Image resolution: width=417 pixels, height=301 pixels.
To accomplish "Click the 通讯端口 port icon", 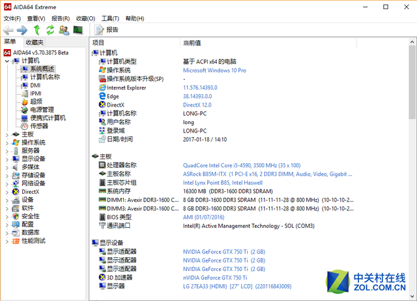I will pos(102,225).
